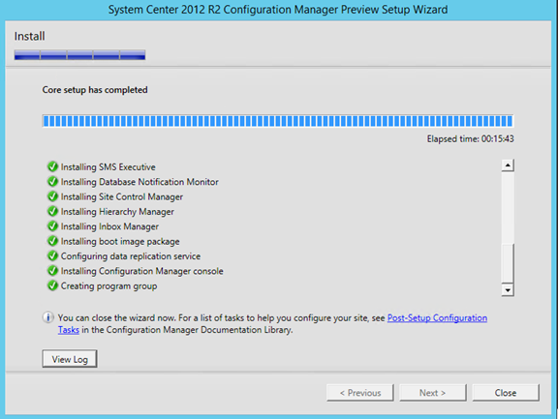
Task: Click the check icon for Configuring data replication service
Action: (52, 255)
